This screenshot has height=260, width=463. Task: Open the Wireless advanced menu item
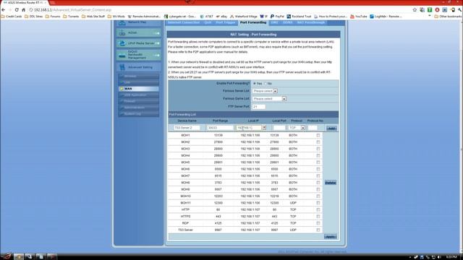pyautogui.click(x=138, y=77)
